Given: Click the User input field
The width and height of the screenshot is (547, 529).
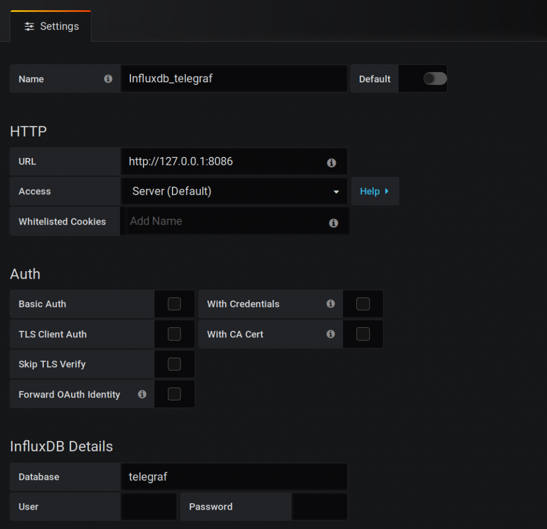Looking at the screenshot, I should [x=149, y=507].
